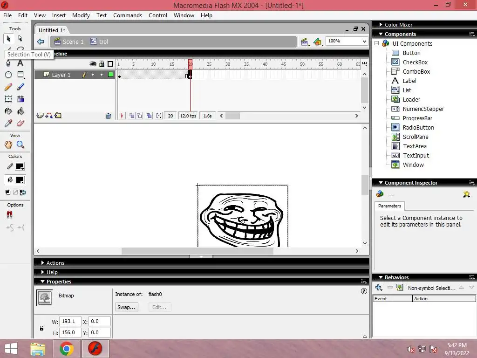Expand the Actions panel

point(42,263)
